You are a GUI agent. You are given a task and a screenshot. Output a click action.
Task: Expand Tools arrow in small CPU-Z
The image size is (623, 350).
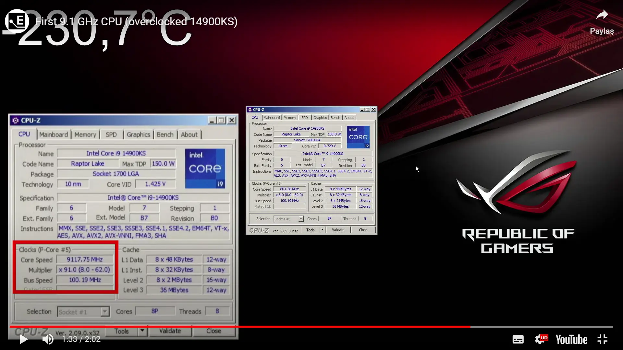[322, 230]
